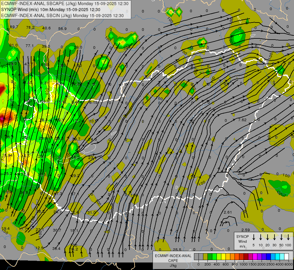Click the 91.0 value on the map
294x270 pixels.
click(14, 45)
